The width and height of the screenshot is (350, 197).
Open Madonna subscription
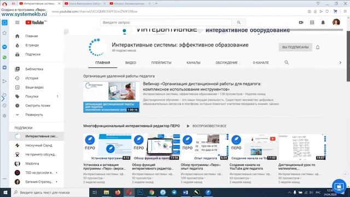tap(37, 164)
